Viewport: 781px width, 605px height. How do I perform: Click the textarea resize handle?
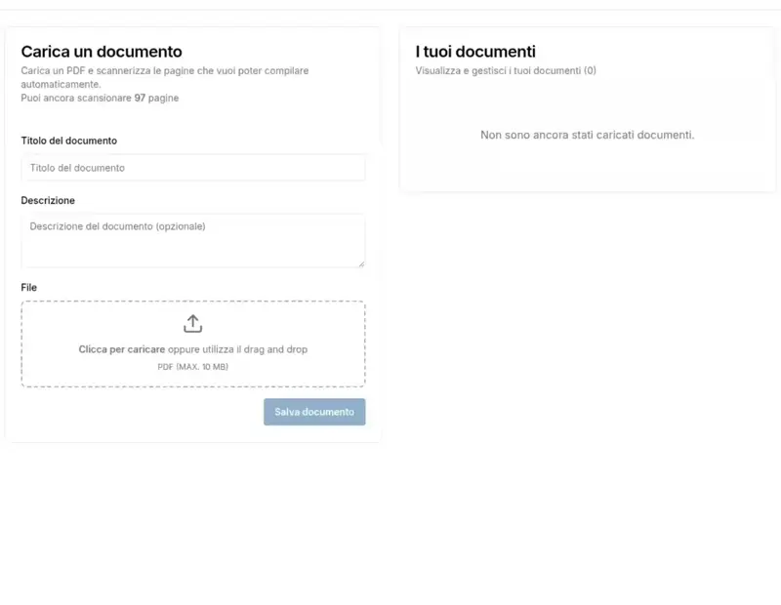[x=361, y=265]
